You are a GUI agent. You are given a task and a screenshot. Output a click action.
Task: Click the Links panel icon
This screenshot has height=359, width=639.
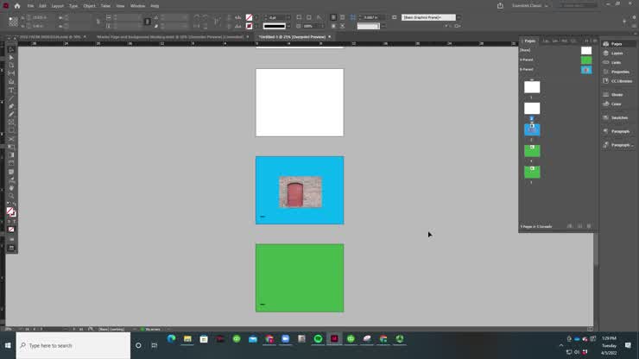(x=616, y=62)
